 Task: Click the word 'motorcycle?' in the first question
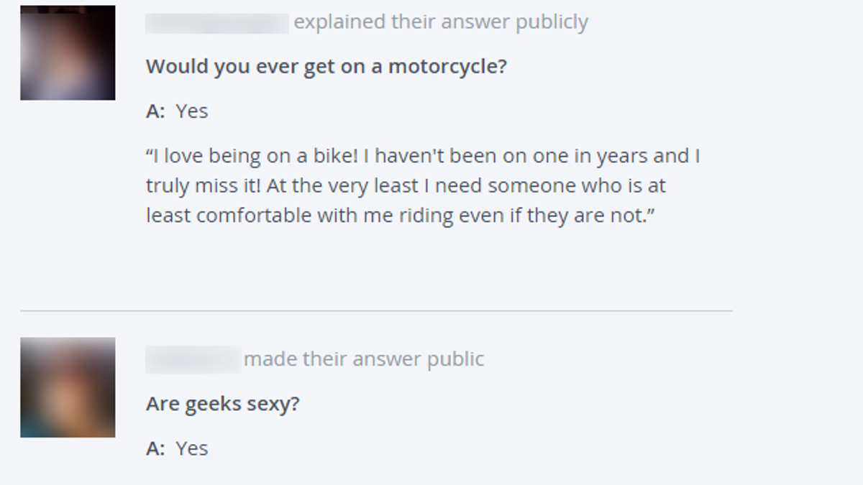coord(447,67)
